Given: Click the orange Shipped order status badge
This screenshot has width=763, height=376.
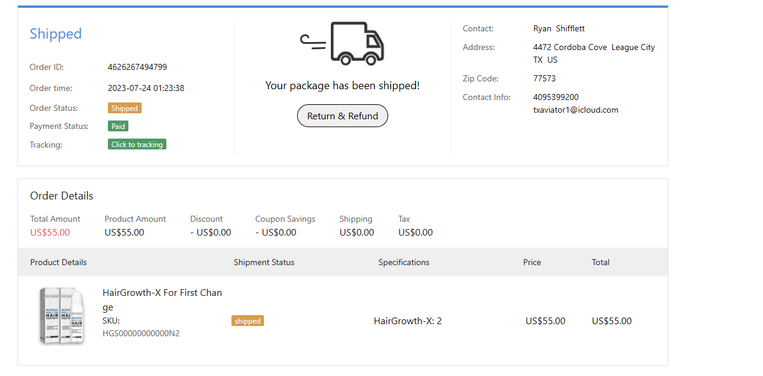Looking at the screenshot, I should click(124, 108).
